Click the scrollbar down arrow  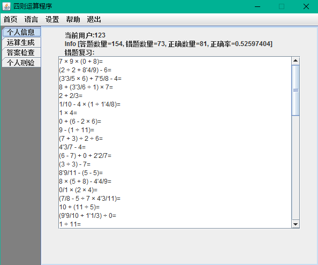(296, 224)
